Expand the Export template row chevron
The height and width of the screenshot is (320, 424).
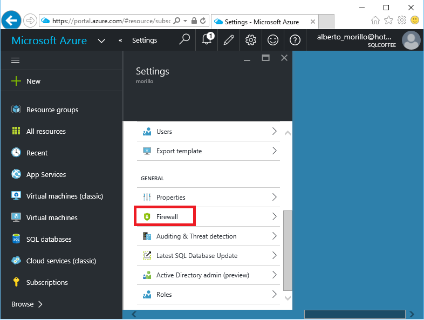click(275, 151)
